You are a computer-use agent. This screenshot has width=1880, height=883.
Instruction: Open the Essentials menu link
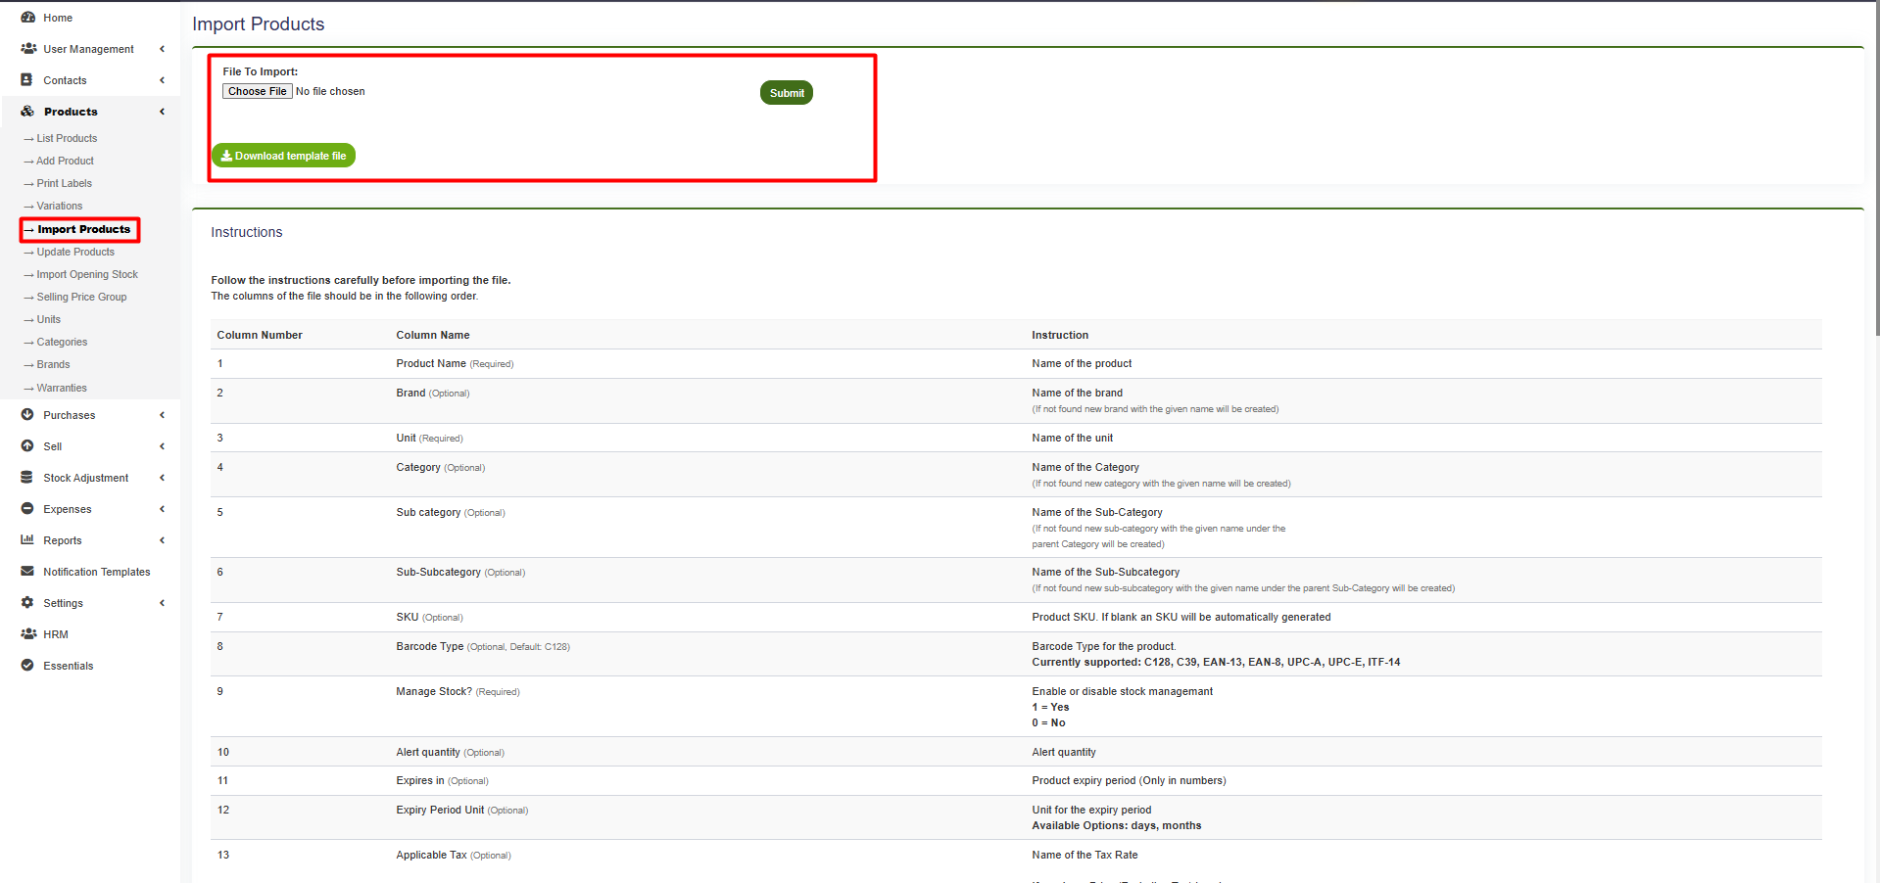69,666
